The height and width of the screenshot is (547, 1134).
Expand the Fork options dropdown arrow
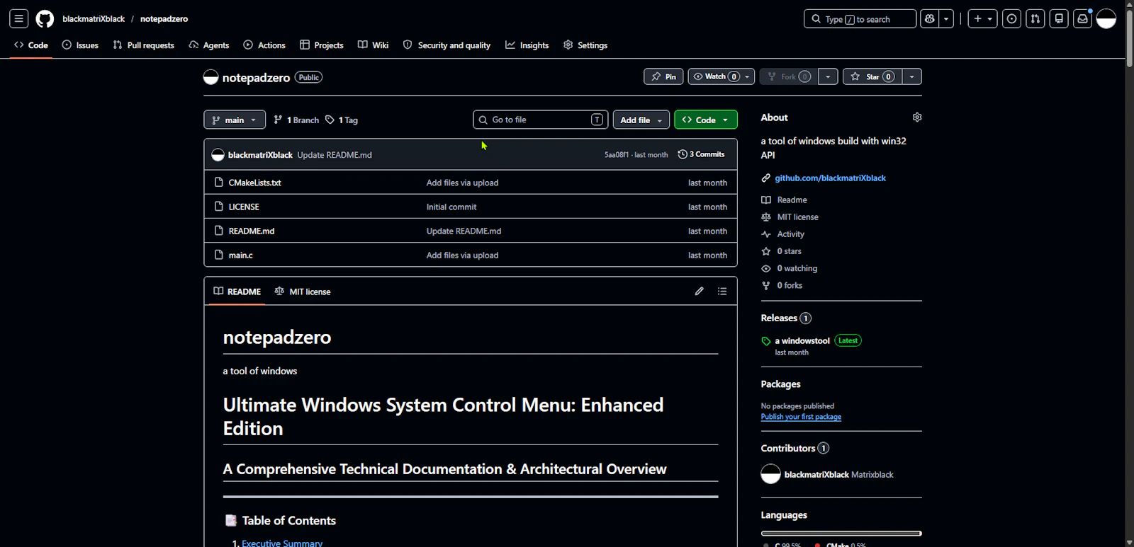click(x=828, y=76)
